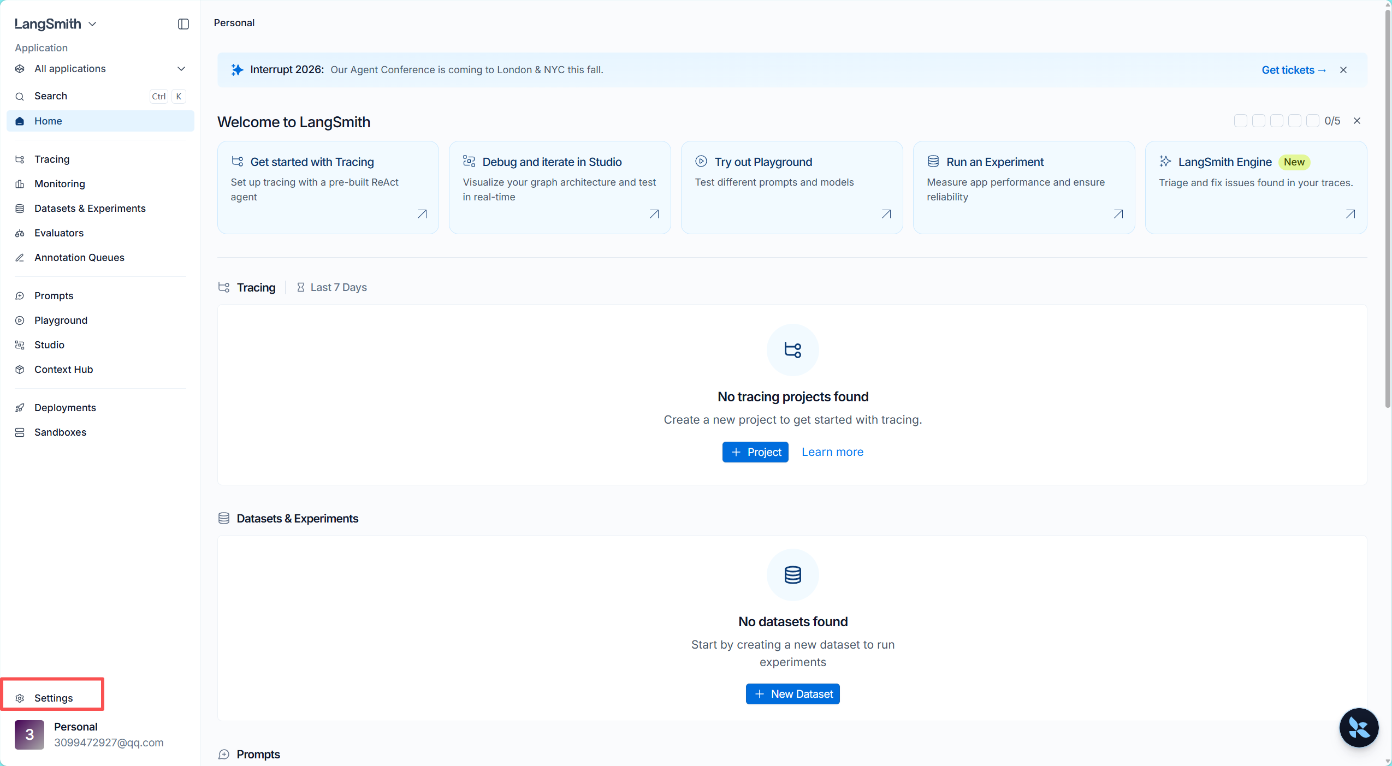1392x766 pixels.
Task: Open Annotation Queues
Action: point(100,258)
